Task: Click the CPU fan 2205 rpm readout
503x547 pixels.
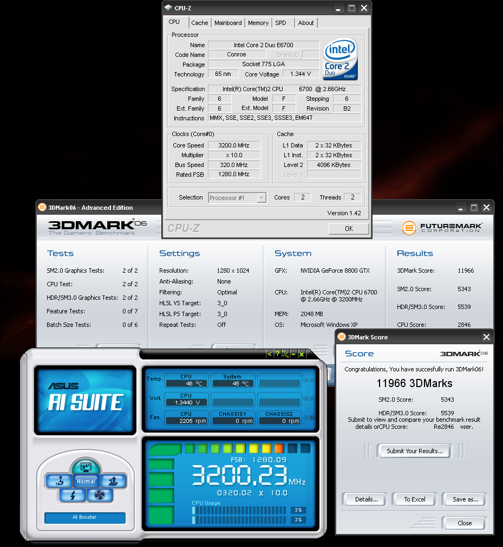Action: [x=187, y=421]
